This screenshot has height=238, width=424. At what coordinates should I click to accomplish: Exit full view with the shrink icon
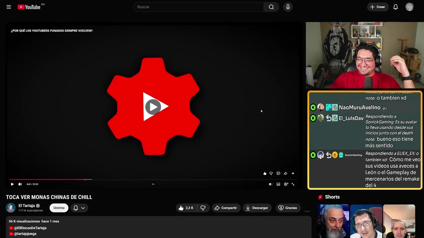293,184
